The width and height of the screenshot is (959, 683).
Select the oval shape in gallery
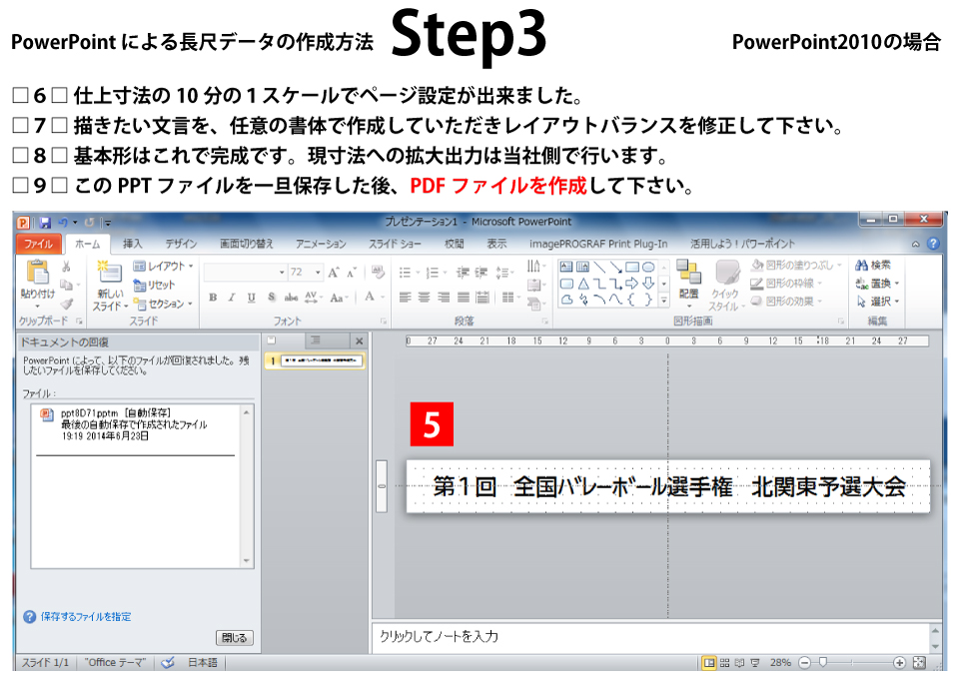pos(649,267)
